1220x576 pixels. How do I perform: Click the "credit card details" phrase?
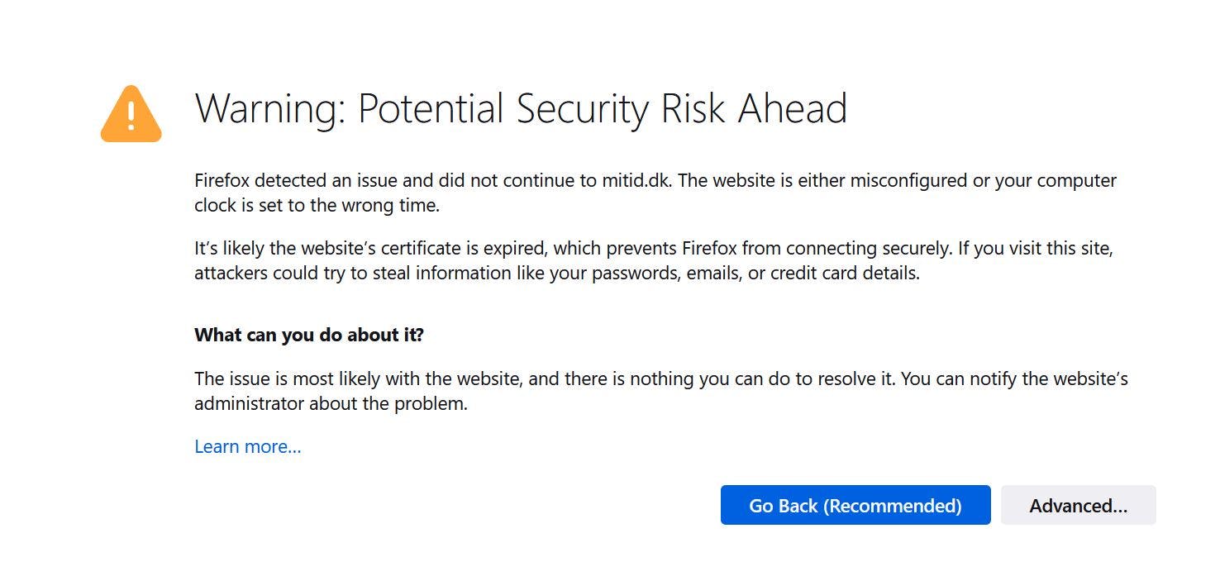844,274
